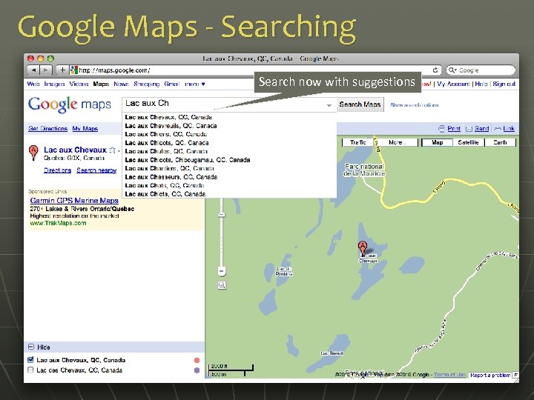The height and width of the screenshot is (400, 534).
Task: Star the Lac aux Chevaux result
Action: (x=113, y=150)
